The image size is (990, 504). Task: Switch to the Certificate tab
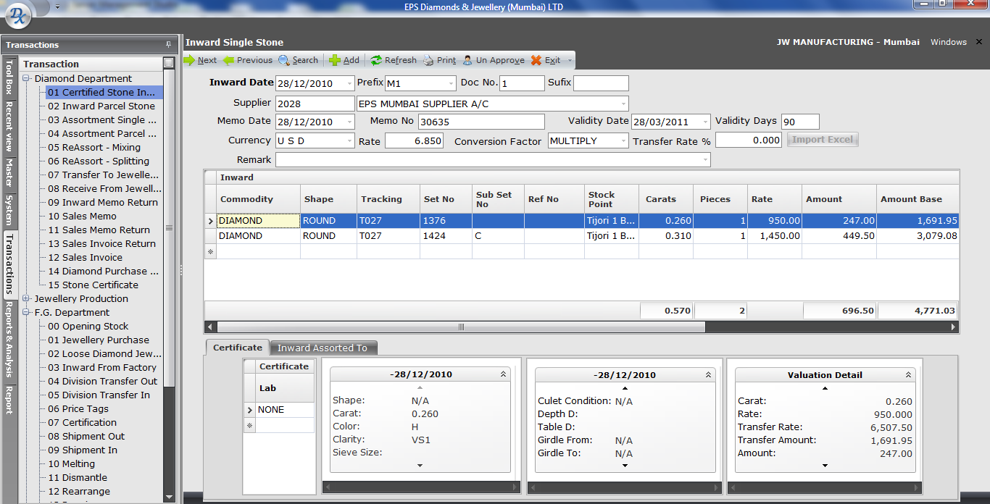click(238, 348)
